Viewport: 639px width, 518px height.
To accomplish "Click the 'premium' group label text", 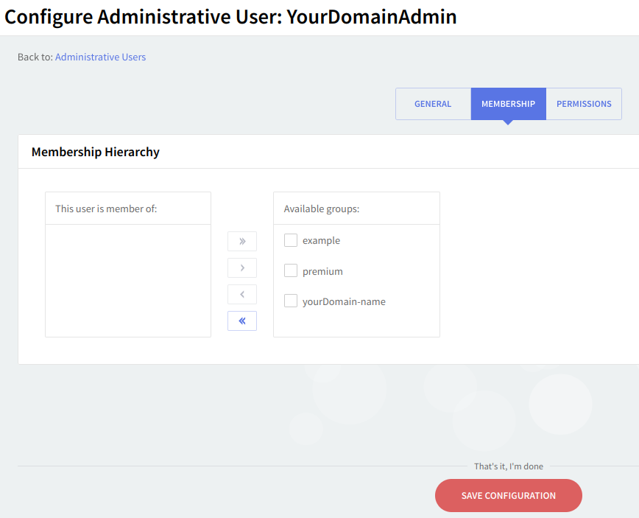I will point(322,271).
